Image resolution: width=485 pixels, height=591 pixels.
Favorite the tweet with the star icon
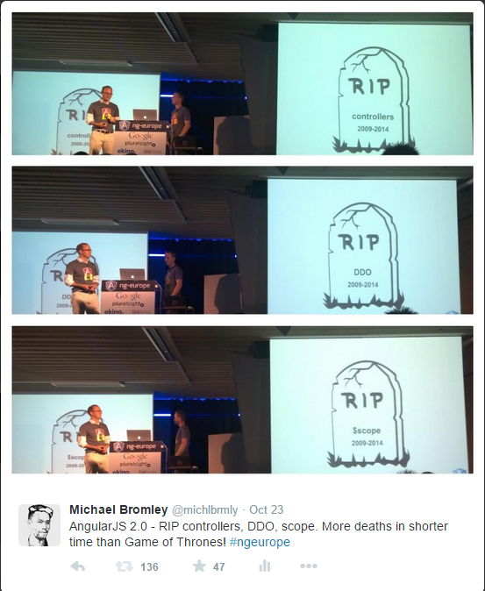199,566
